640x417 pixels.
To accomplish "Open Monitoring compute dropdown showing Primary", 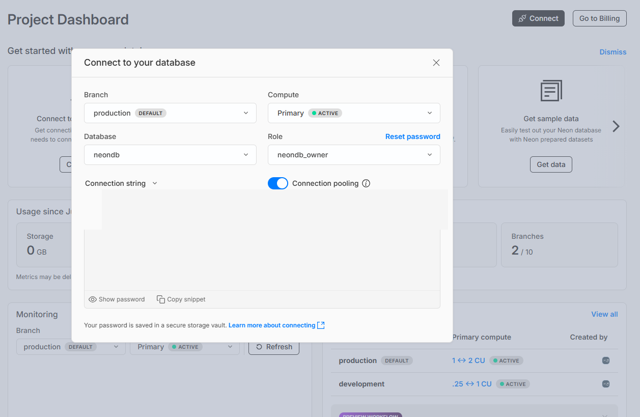I will pyautogui.click(x=185, y=347).
